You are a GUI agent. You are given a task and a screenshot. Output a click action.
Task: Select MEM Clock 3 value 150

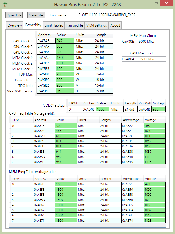tap(65, 69)
